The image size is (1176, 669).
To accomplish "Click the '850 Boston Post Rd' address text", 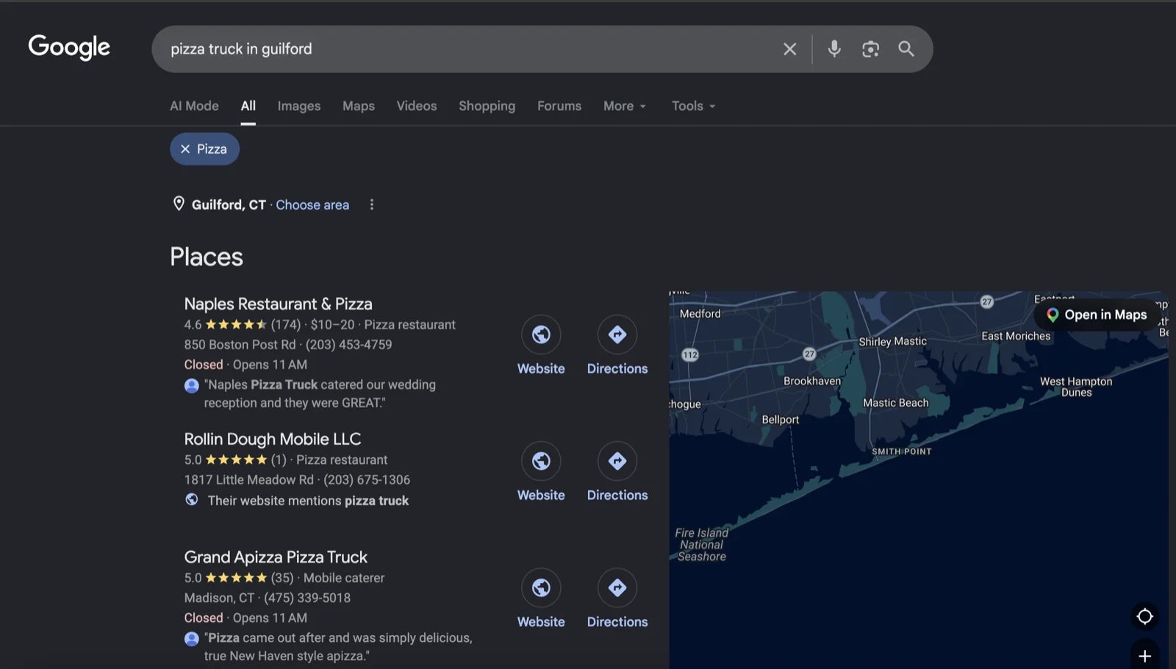I will tap(240, 344).
